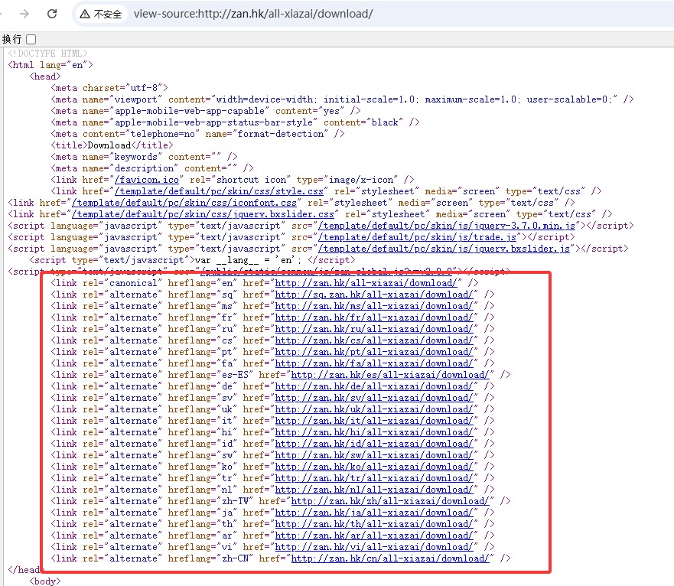The image size is (674, 586).
Task: Open the jquery.bxslider.css link
Action: point(203,214)
